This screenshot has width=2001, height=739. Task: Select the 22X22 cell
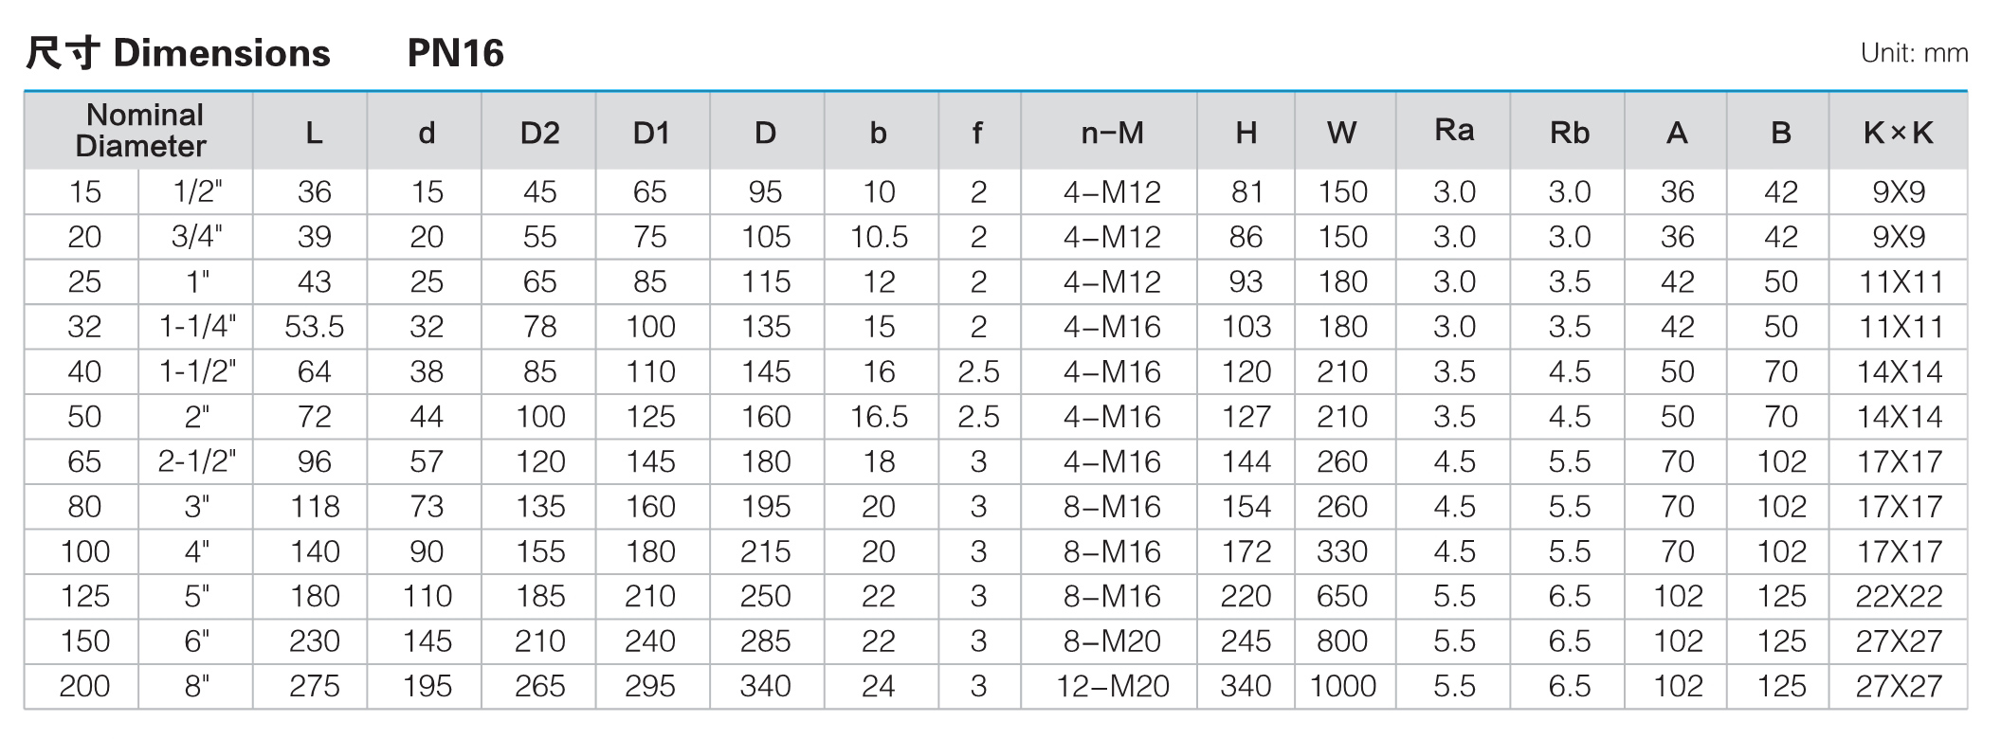pyautogui.click(x=1899, y=596)
